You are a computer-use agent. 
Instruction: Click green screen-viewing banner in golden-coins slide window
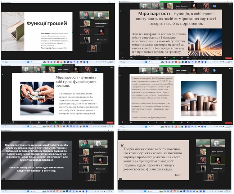170,2
